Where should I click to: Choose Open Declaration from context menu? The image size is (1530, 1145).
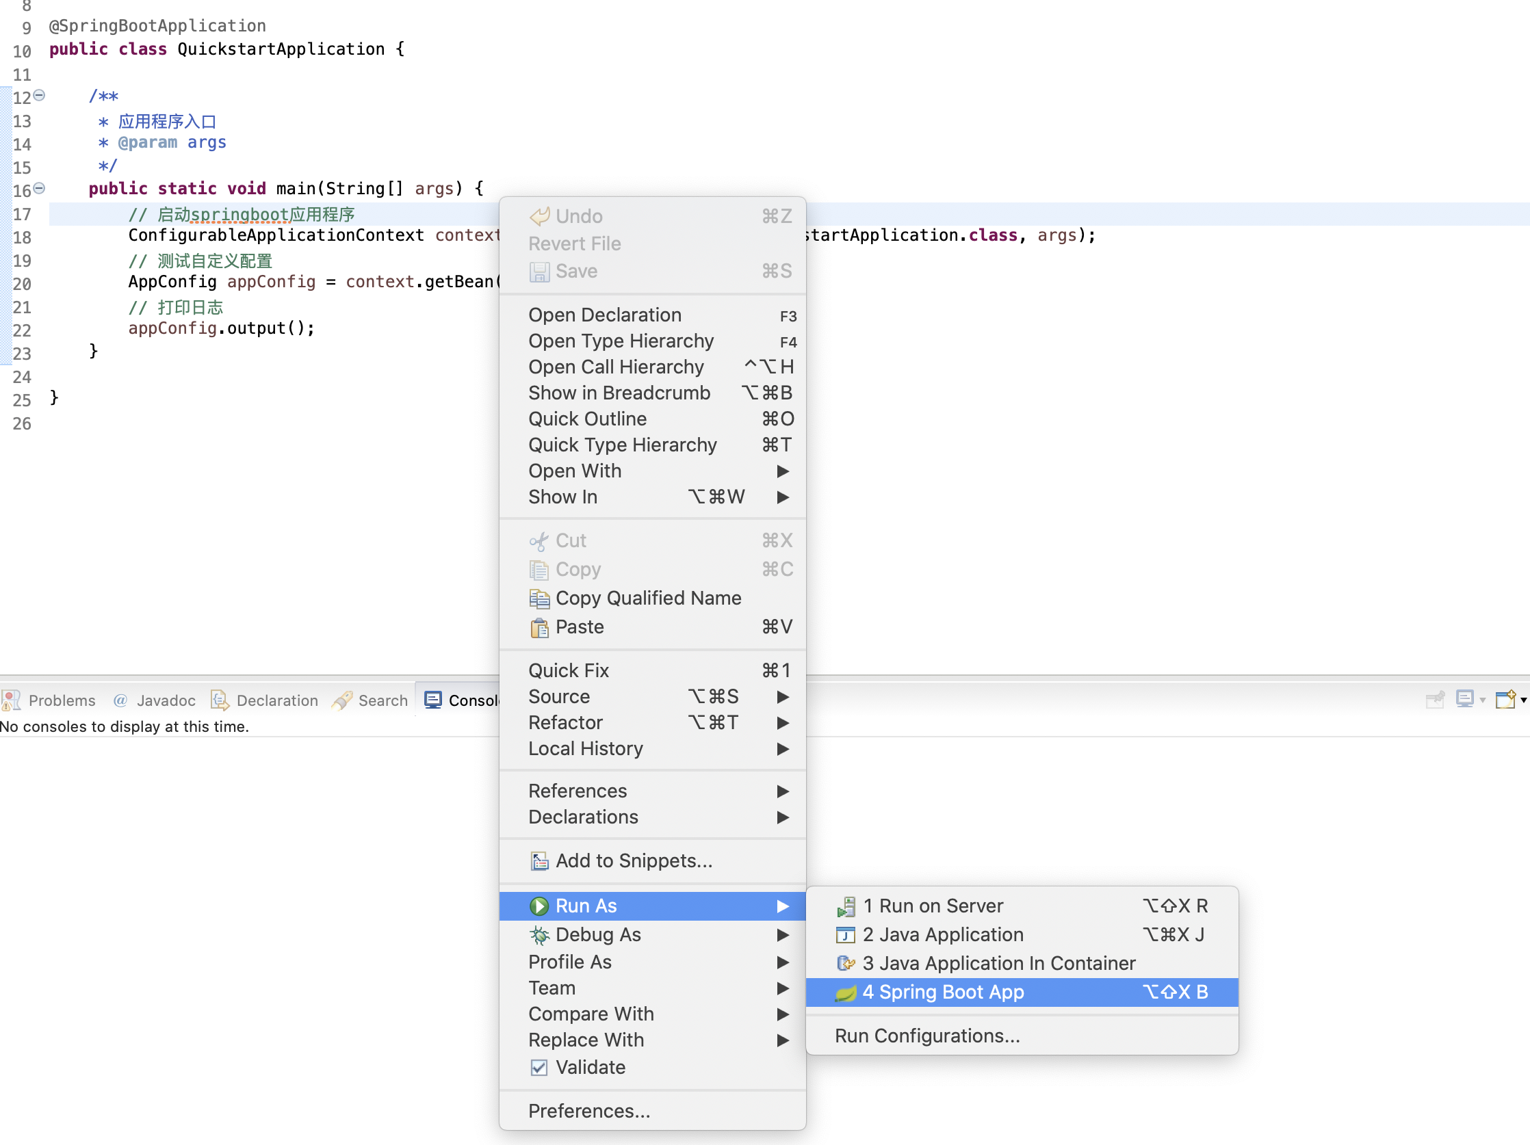[x=604, y=315]
